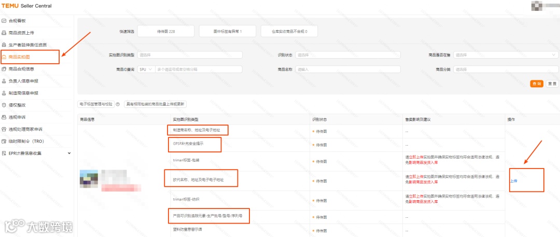560x237 pixels.
Task: Click the 商品资质上传 sidebar icon
Action: click(4, 33)
